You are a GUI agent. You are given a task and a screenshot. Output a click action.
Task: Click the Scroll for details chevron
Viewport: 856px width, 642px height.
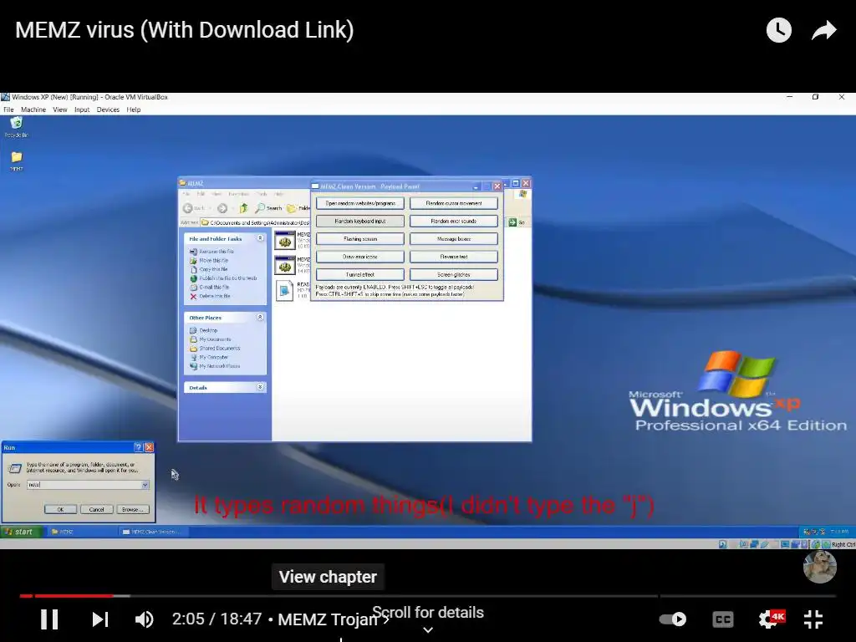tap(428, 629)
